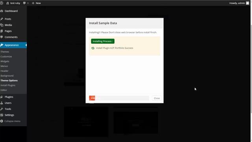Click the Settings icon in sidebar
Viewport: 252px width, 142px height.
(x=2, y=115)
